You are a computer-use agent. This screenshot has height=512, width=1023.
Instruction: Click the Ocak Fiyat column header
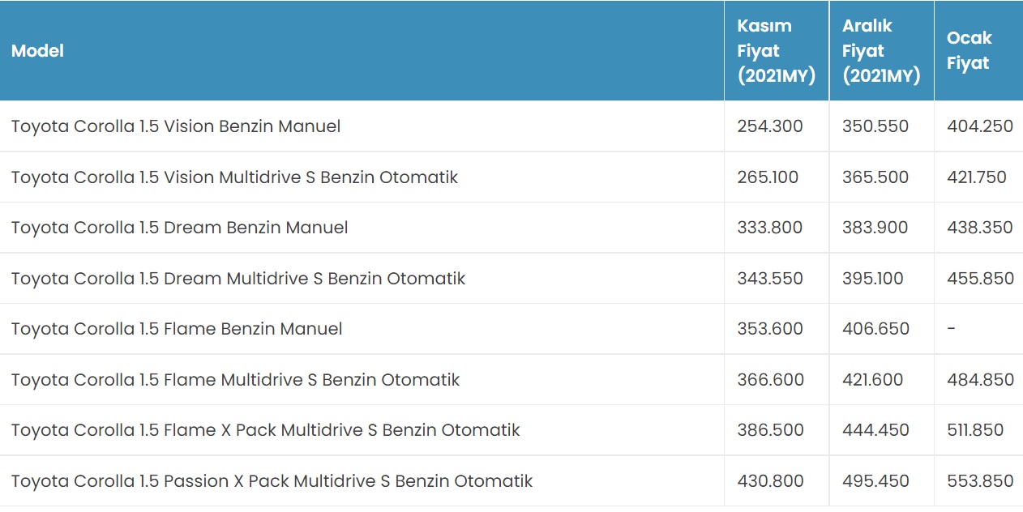pyautogui.click(x=969, y=51)
